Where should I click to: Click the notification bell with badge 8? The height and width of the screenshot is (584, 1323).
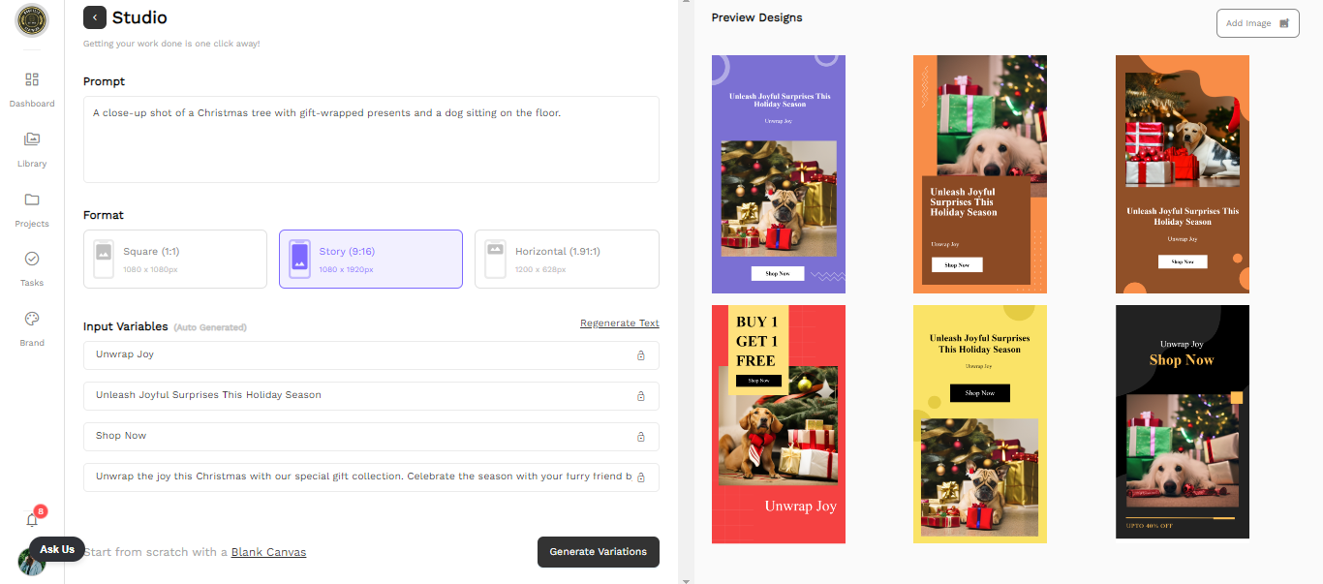point(32,519)
